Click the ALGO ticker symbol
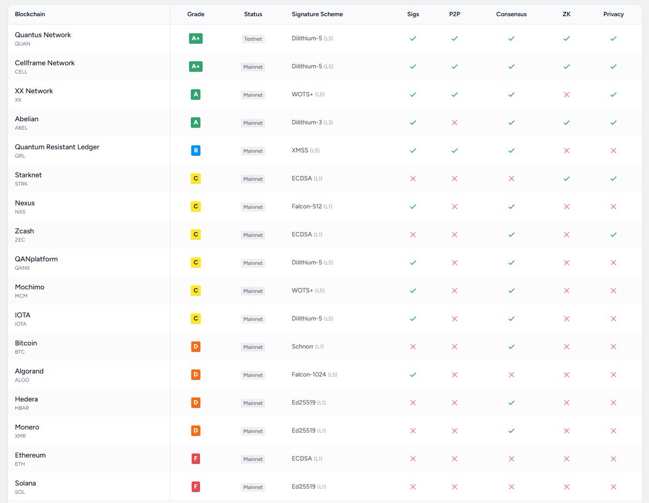This screenshot has height=503, width=649. click(x=22, y=380)
